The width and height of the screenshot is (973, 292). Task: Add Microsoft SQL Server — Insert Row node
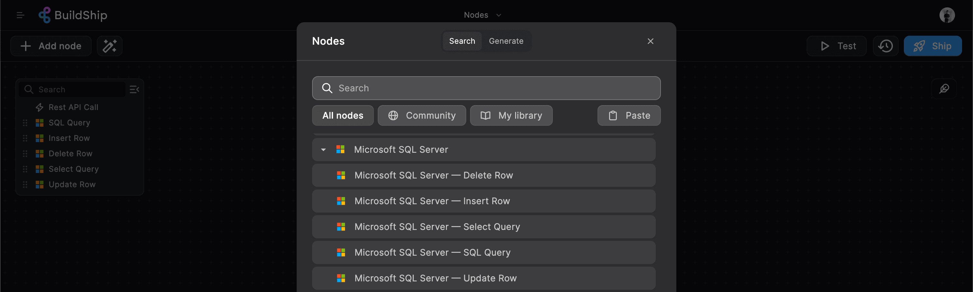pos(484,201)
